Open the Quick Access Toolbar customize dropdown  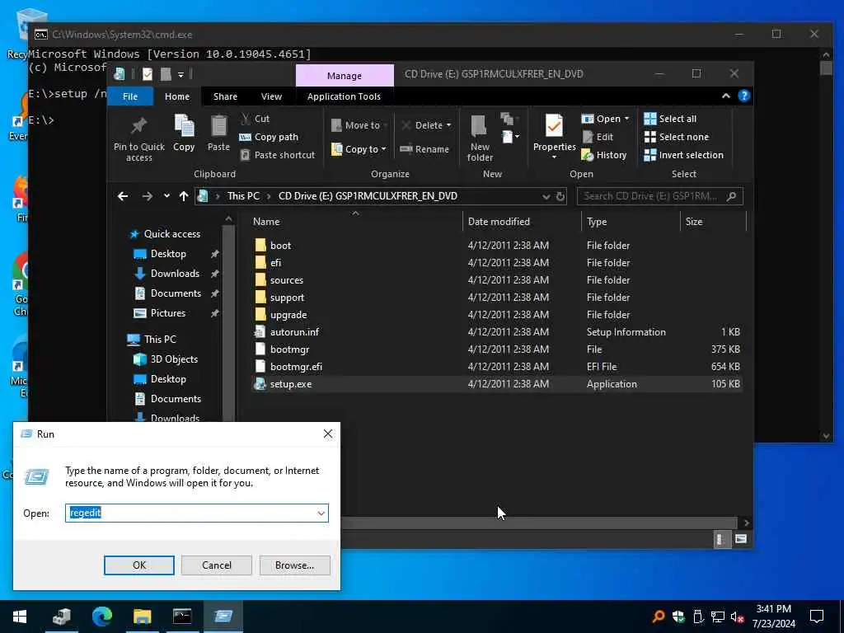pos(181,74)
